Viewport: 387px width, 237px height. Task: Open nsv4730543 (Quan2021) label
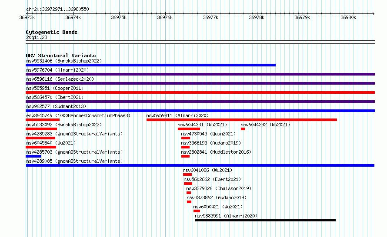coord(208,134)
